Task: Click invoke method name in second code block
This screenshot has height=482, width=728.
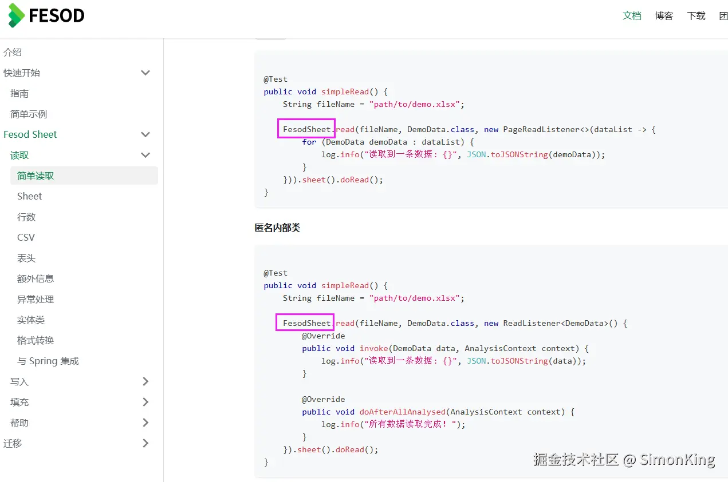Action: (x=374, y=348)
